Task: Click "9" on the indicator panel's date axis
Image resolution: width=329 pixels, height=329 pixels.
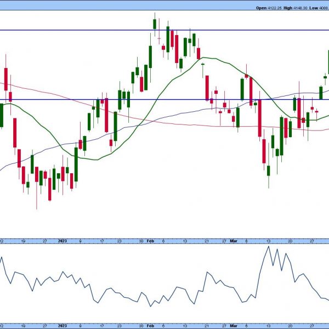Action: 80,326
